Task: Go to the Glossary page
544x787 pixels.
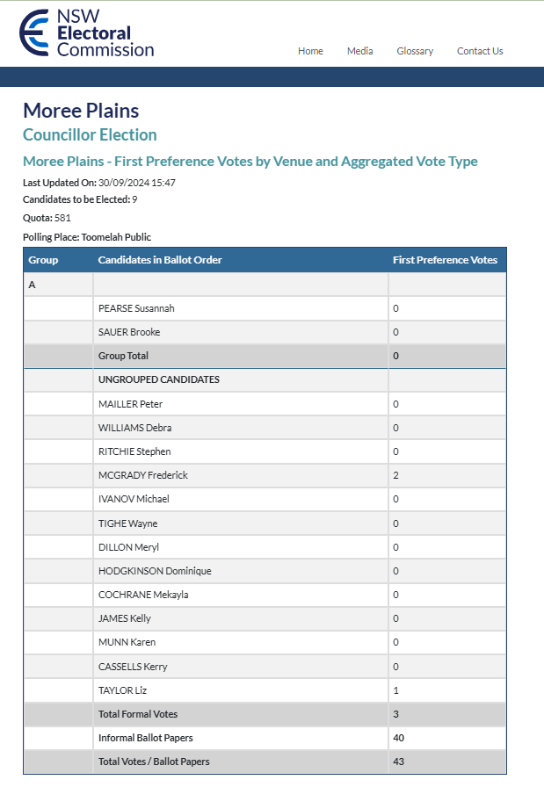Action: [x=415, y=51]
